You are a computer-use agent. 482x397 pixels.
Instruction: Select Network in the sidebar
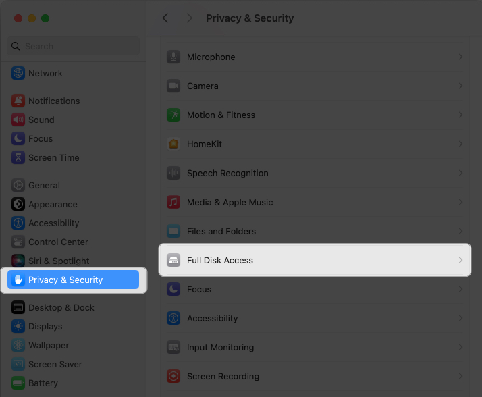(x=45, y=73)
